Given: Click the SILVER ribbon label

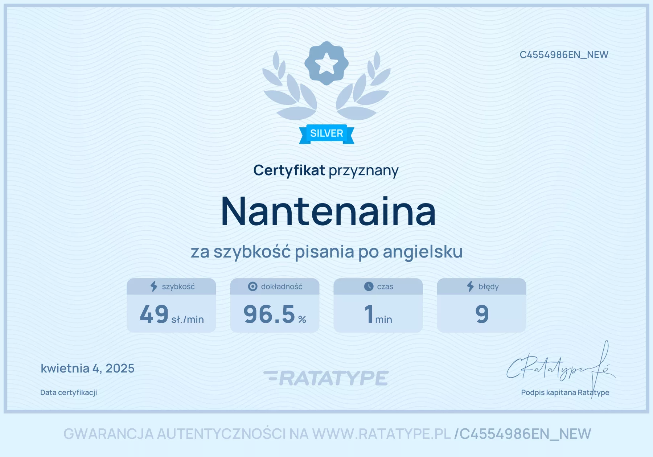Looking at the screenshot, I should pyautogui.click(x=326, y=133).
